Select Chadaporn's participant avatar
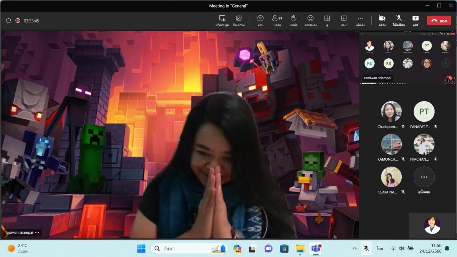 point(391,112)
